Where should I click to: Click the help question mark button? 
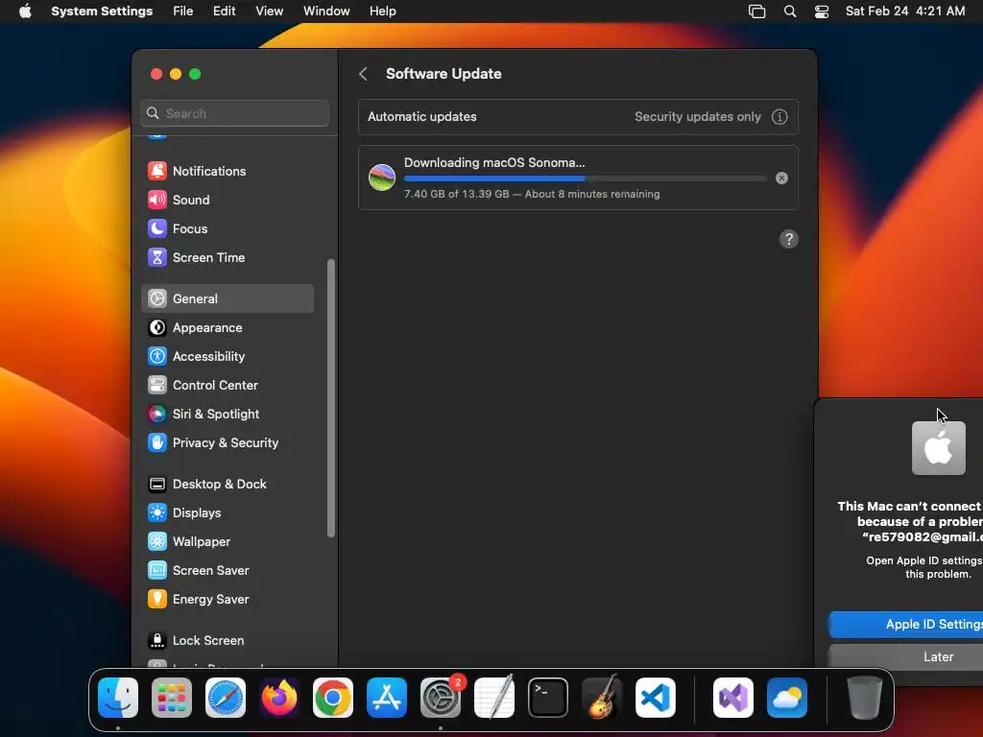point(789,239)
